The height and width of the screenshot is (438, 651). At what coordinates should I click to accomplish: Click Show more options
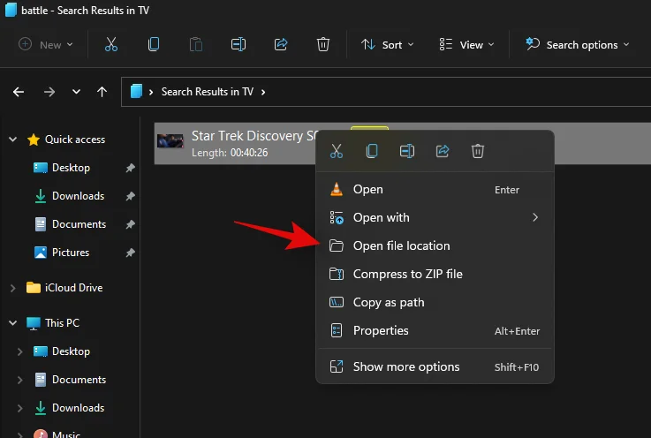pos(405,366)
